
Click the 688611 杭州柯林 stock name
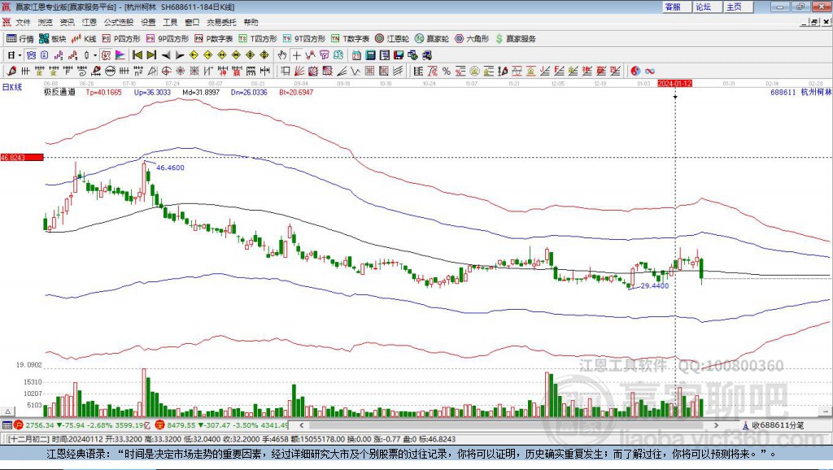(x=801, y=93)
